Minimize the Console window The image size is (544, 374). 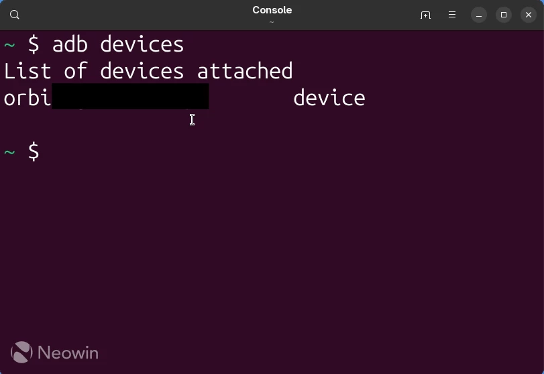479,15
